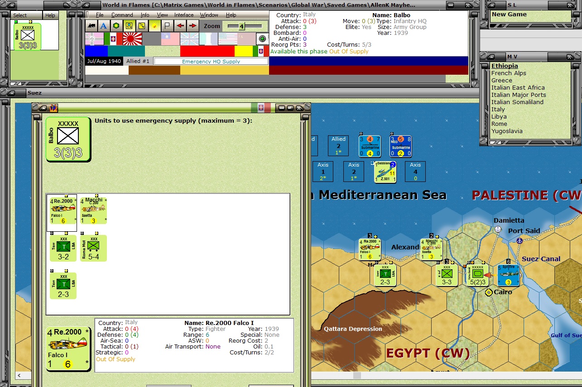Adjust the Zoom slider handle
Viewport: 582px width, 387px height.
pyautogui.click(x=241, y=26)
